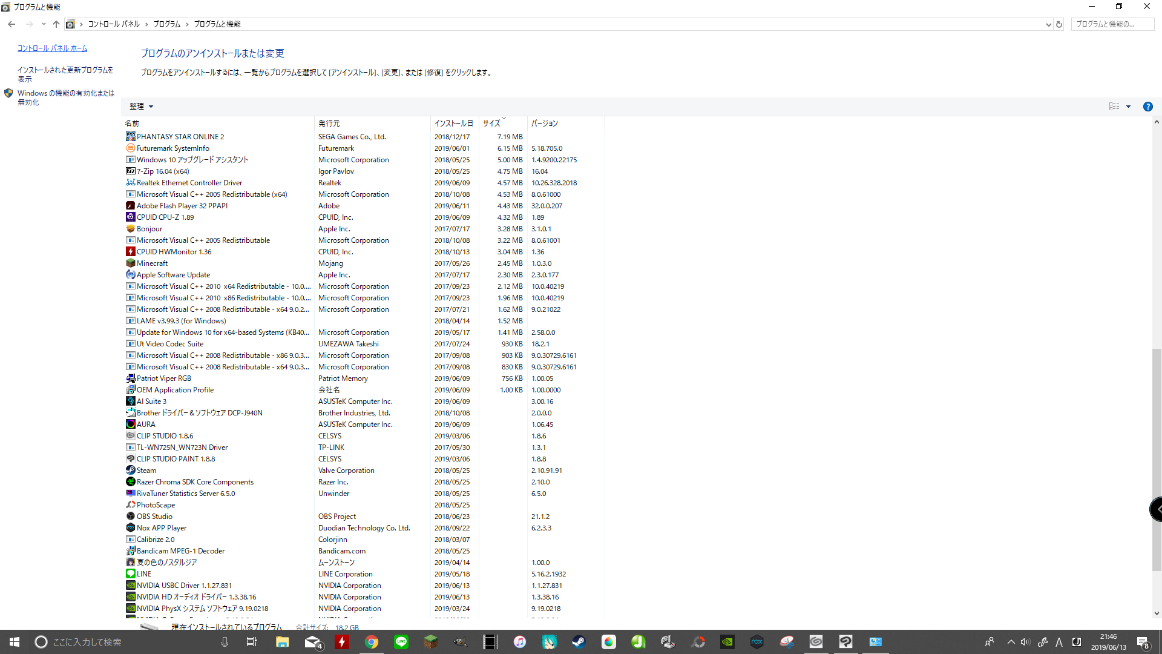Open コントロール パネル ホーム link
1162x654 pixels.
tap(52, 48)
